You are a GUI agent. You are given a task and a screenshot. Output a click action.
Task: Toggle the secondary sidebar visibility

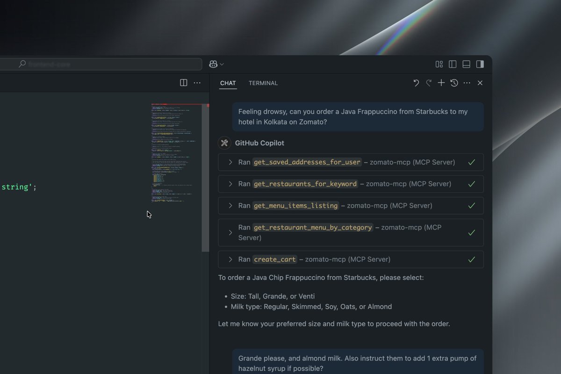click(480, 64)
